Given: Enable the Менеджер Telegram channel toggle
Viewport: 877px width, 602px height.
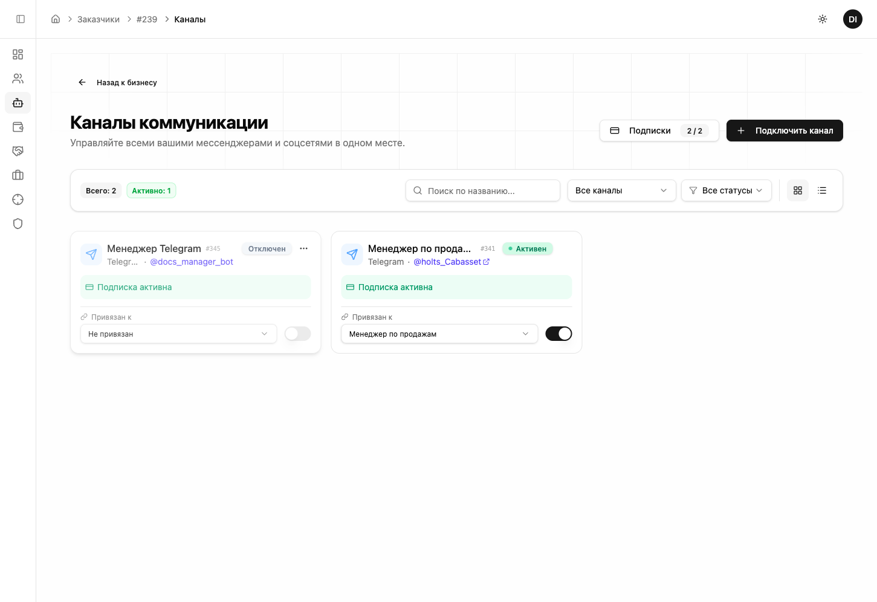Looking at the screenshot, I should click(297, 334).
